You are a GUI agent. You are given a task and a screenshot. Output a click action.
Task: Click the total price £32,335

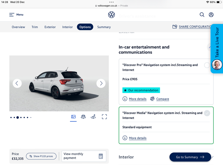tap(18, 159)
